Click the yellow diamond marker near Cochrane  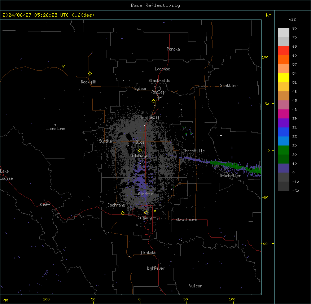pos(123,213)
